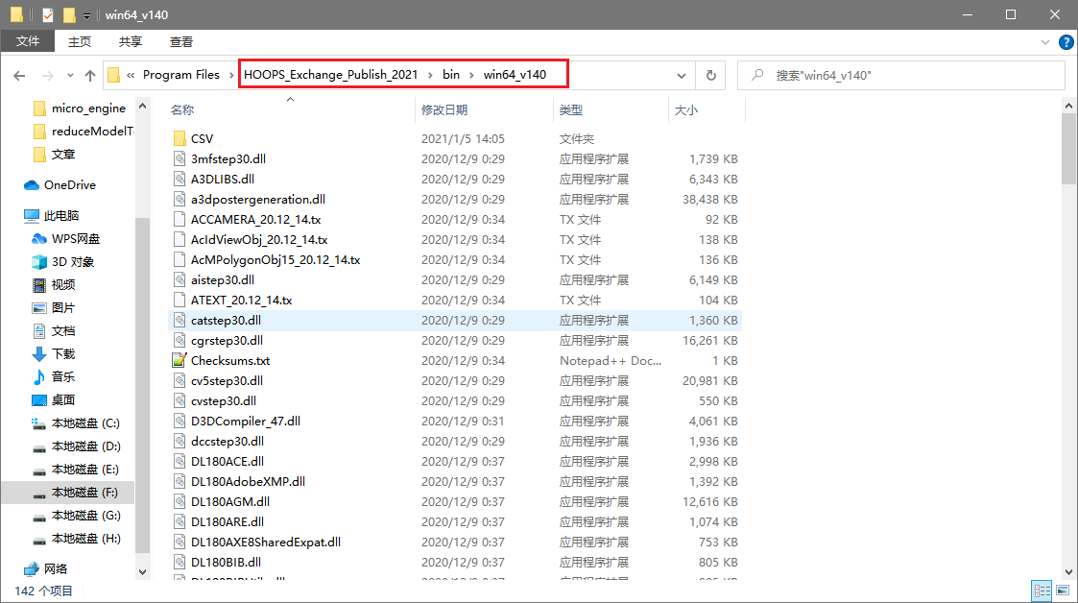Click the Program Files breadcrumb
Image resolution: width=1078 pixels, height=603 pixels.
click(x=180, y=75)
